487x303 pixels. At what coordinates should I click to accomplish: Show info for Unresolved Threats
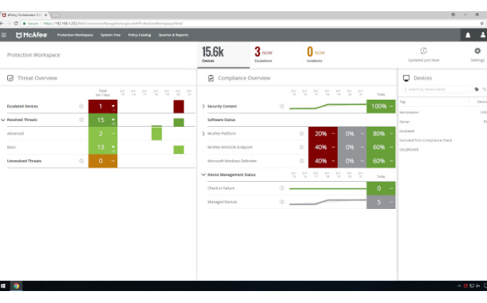point(81,161)
